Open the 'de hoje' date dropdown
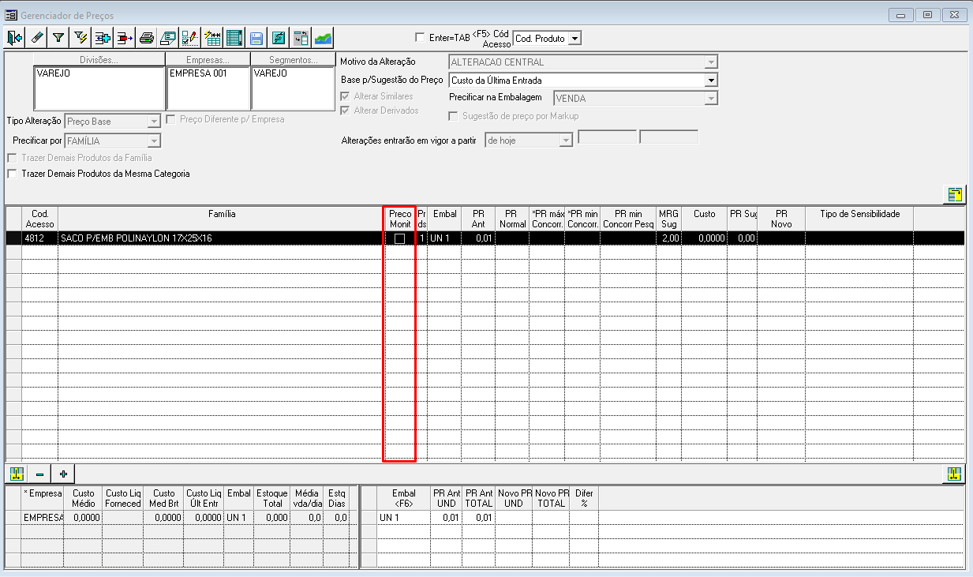Image resolution: width=973 pixels, height=577 pixels. click(x=565, y=141)
